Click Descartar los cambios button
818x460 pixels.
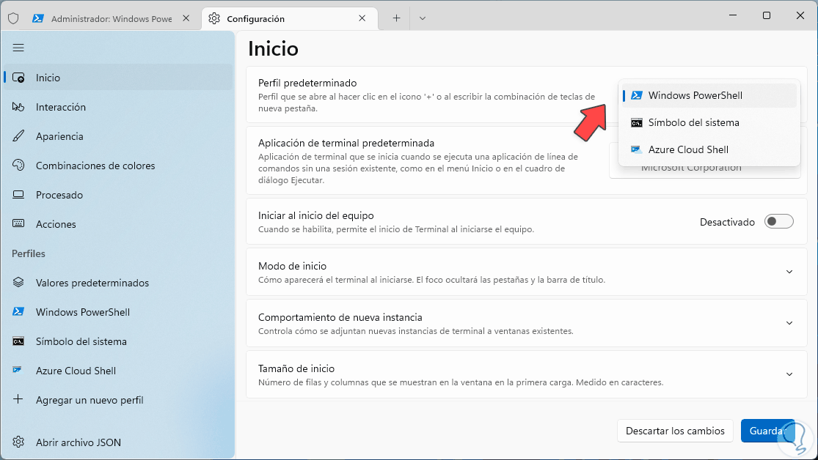coord(675,431)
